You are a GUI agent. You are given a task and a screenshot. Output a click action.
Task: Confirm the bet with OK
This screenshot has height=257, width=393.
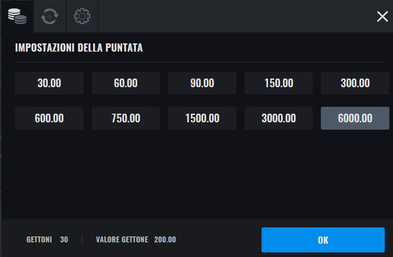(x=323, y=240)
